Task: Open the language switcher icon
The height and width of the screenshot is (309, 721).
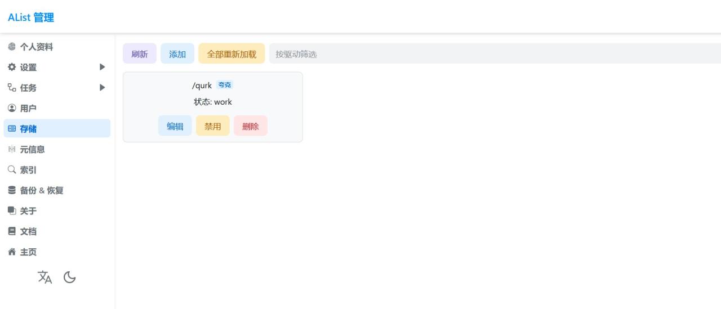Action: coord(45,277)
